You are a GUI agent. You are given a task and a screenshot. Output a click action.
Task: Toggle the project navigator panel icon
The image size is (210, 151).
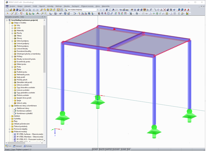pyautogui.click(x=58, y=10)
